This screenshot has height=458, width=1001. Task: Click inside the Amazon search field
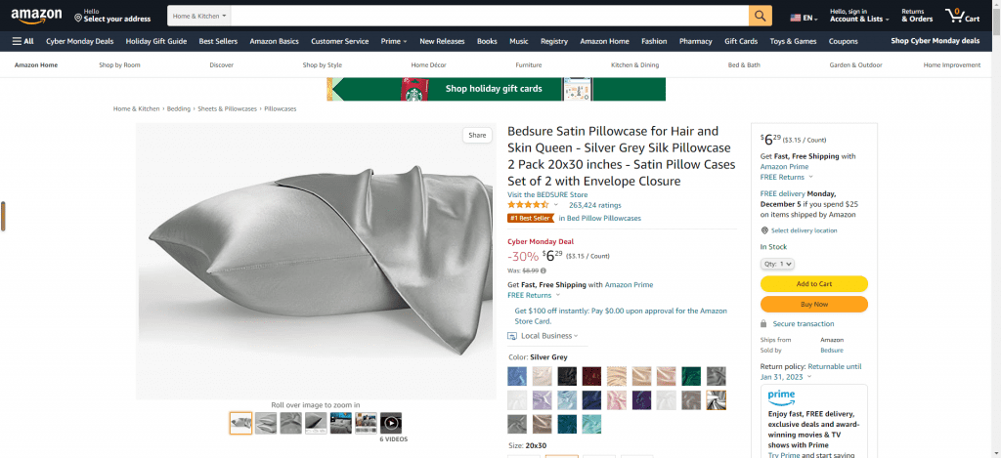click(489, 17)
